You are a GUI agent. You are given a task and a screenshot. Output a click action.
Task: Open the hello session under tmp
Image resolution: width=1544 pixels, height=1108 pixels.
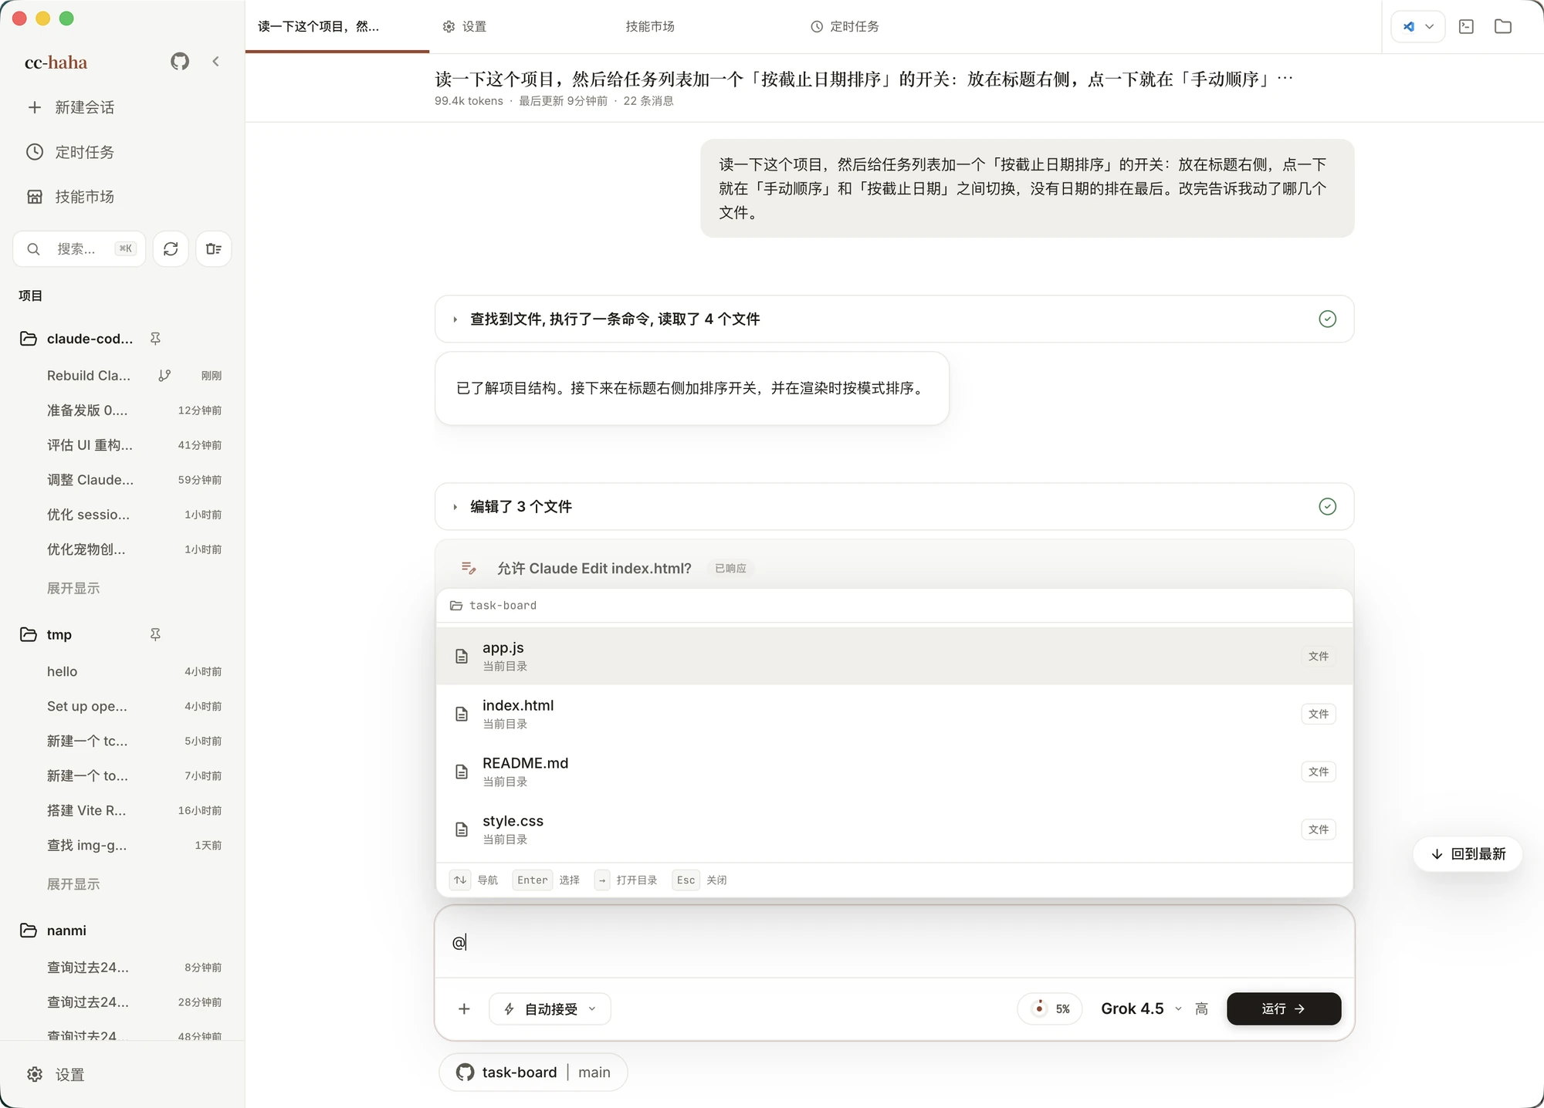[123, 671]
